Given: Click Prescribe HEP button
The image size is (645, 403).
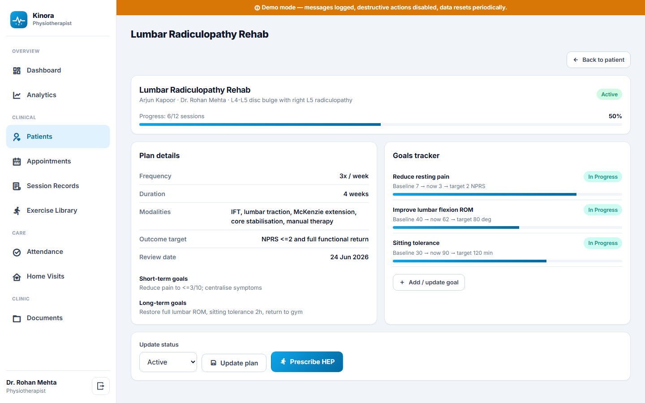Looking at the screenshot, I should pyautogui.click(x=307, y=362).
